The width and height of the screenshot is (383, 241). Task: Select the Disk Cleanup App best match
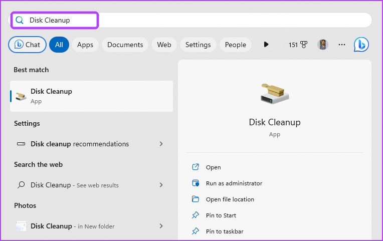[x=92, y=96]
